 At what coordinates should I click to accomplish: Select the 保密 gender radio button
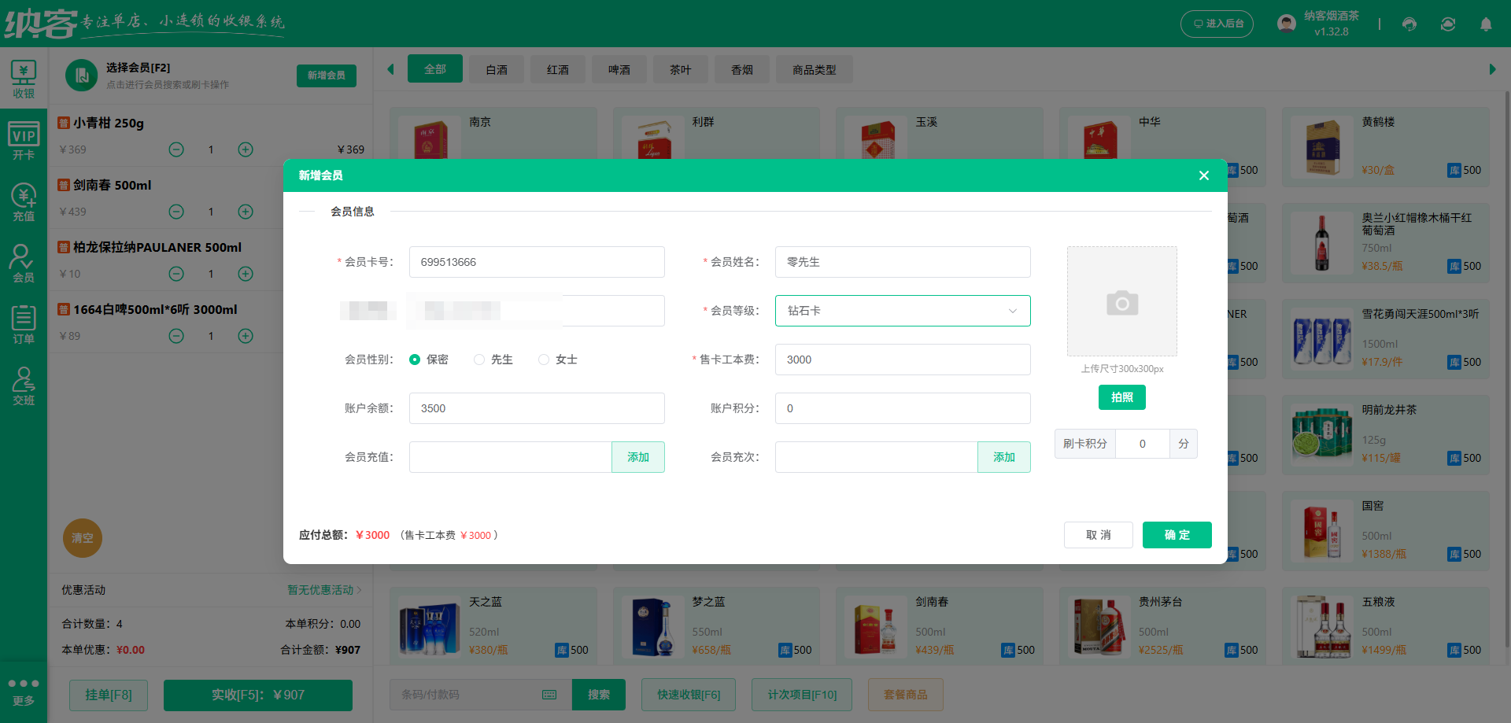pyautogui.click(x=416, y=359)
